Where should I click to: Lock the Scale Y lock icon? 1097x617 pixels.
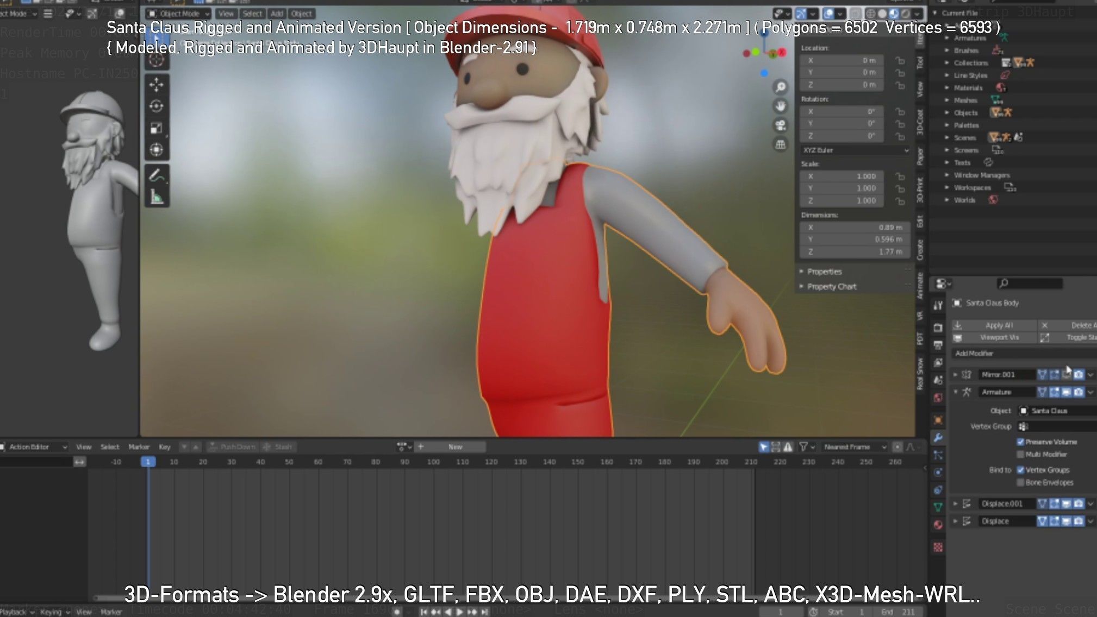point(900,188)
